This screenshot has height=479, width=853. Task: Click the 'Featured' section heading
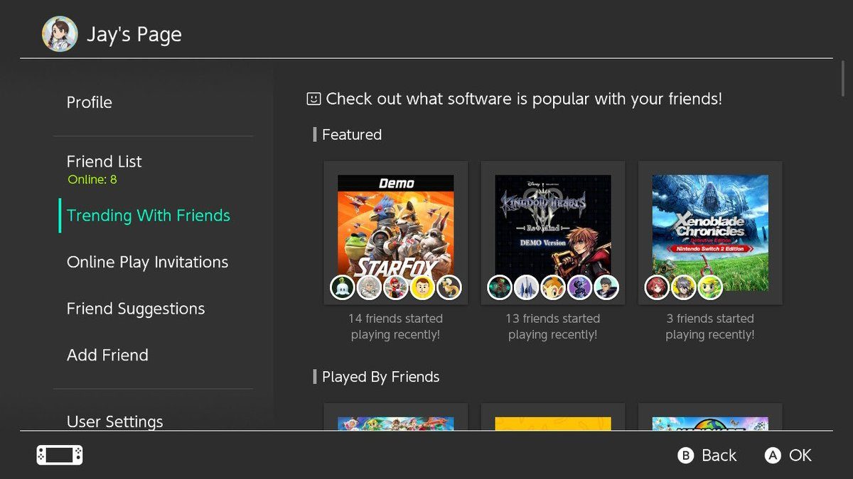(352, 135)
